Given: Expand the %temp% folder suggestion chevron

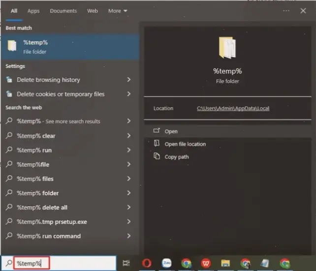Looking at the screenshot, I should click(x=129, y=193).
